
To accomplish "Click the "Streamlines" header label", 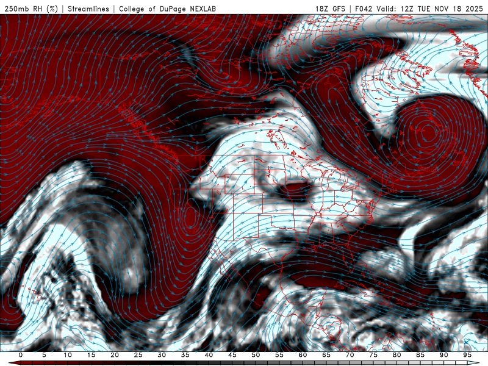I will [88, 9].
